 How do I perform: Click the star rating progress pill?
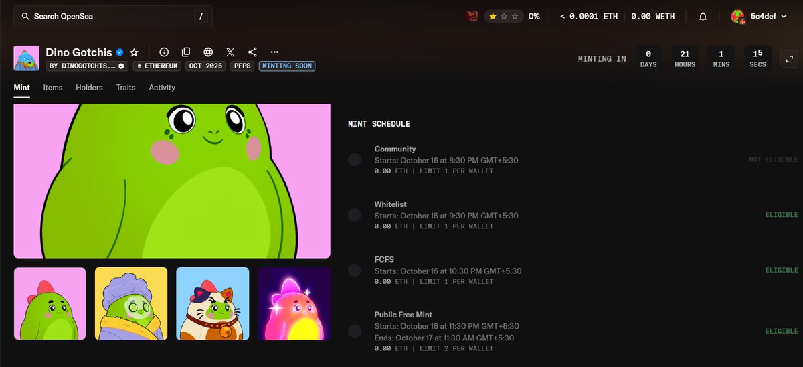click(504, 16)
